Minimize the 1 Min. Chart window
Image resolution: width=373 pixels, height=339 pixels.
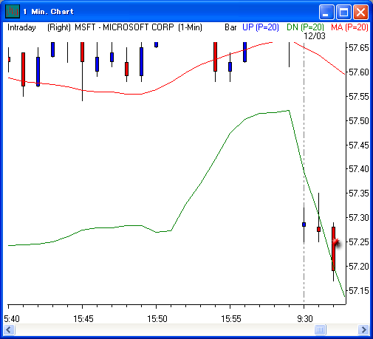tap(326, 12)
